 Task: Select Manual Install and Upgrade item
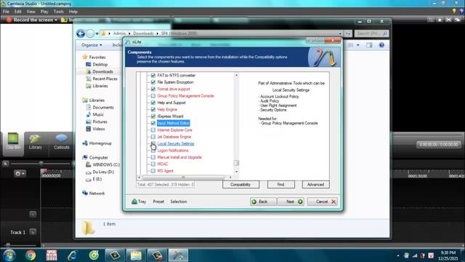[x=179, y=157]
